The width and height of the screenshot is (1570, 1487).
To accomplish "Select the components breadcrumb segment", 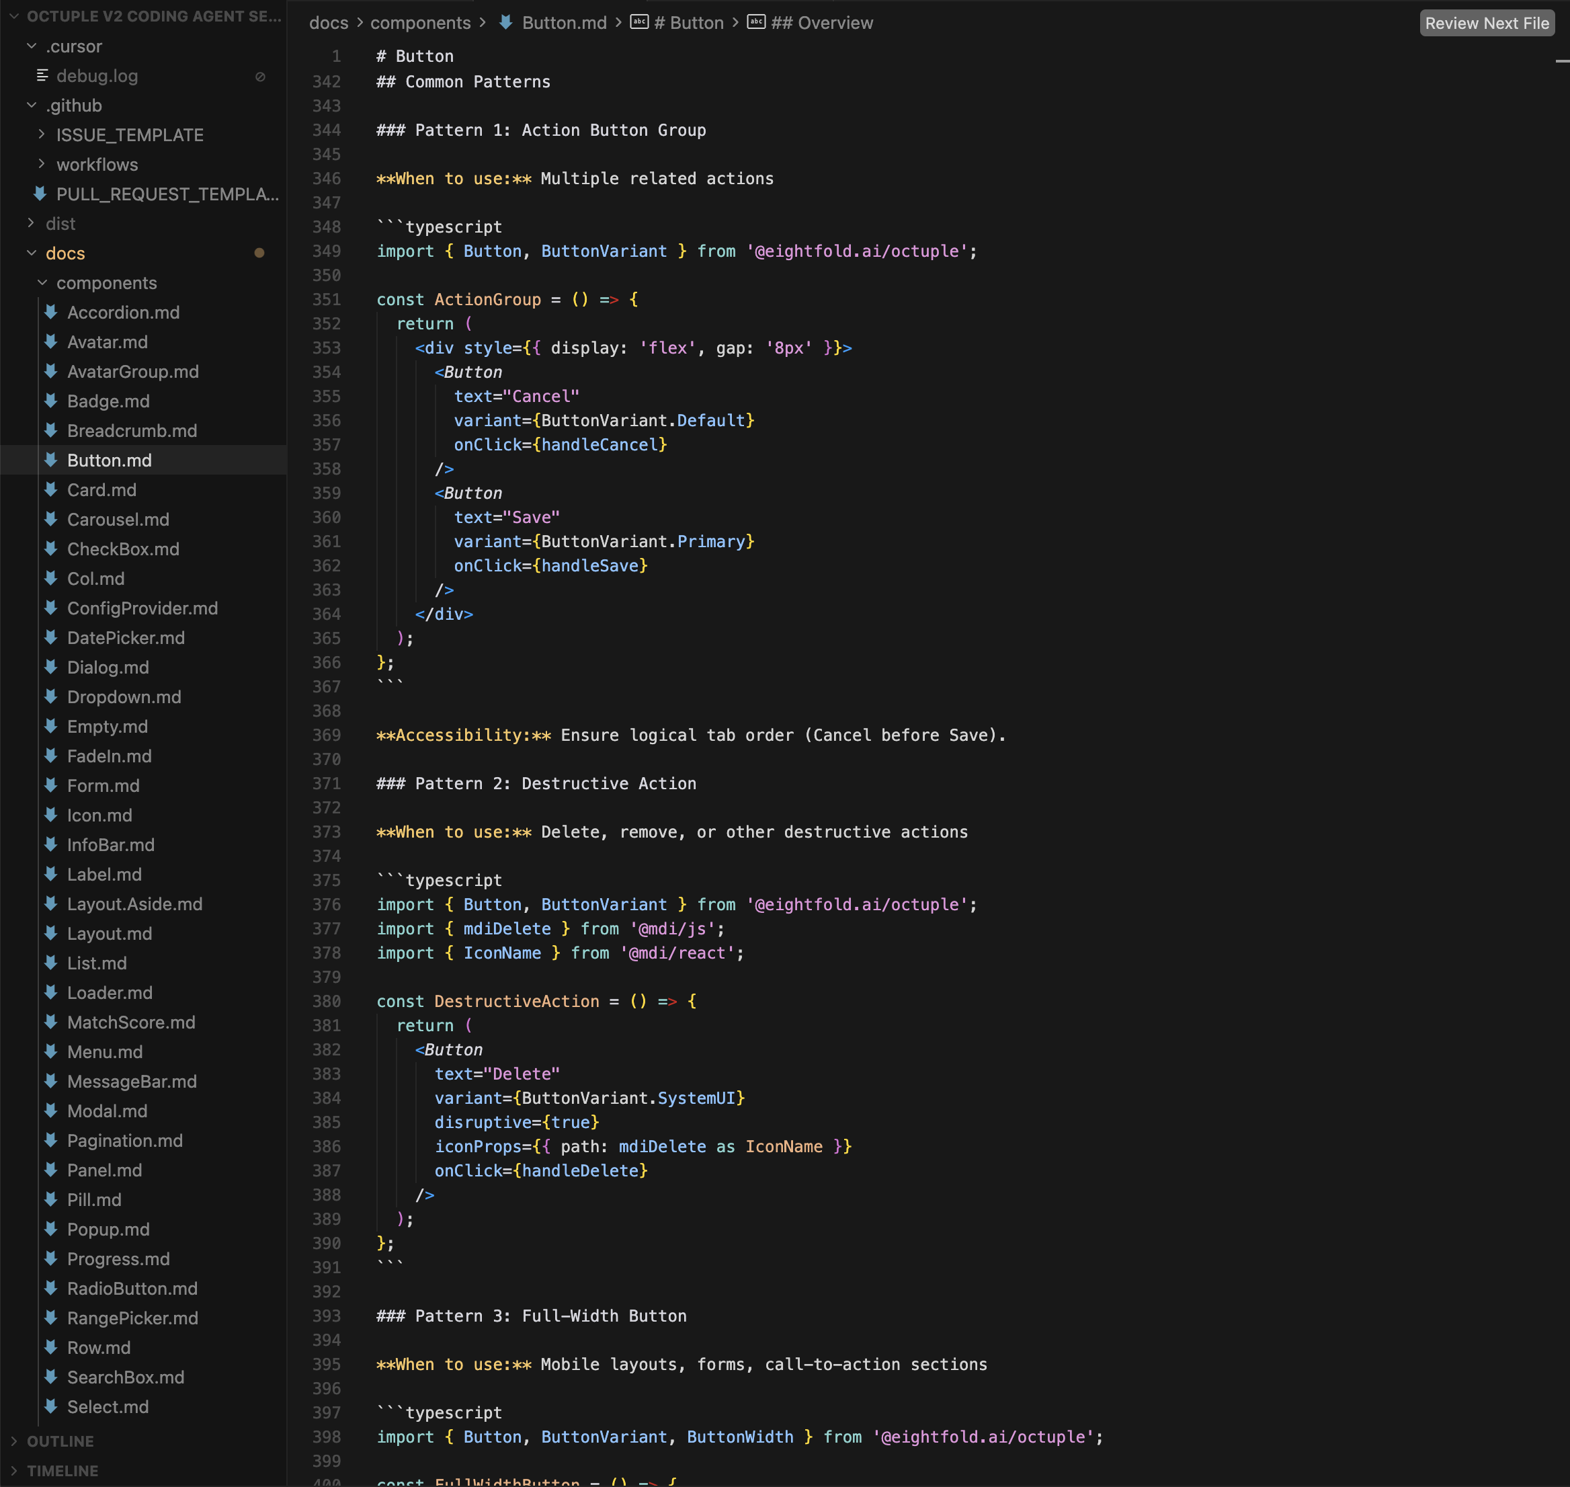I will click(420, 23).
